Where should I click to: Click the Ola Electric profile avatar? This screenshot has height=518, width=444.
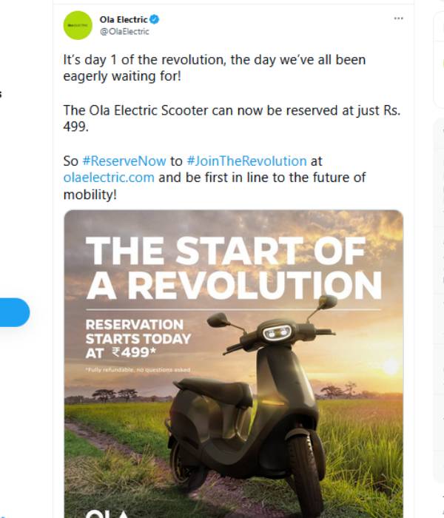pos(78,25)
